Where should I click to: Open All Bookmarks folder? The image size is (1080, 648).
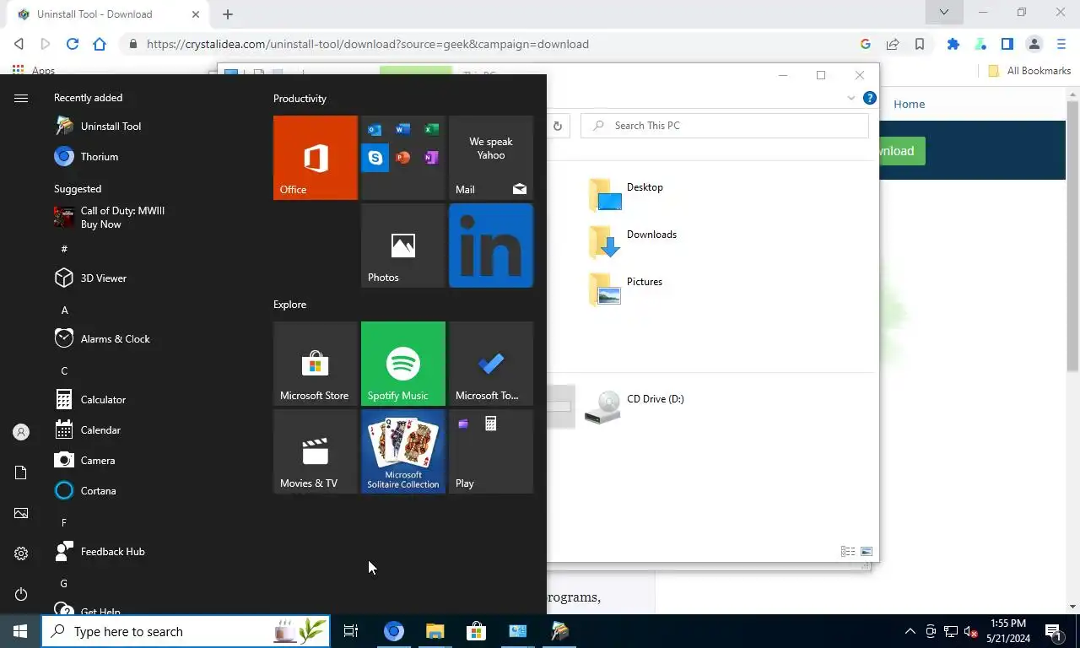[x=1029, y=71]
